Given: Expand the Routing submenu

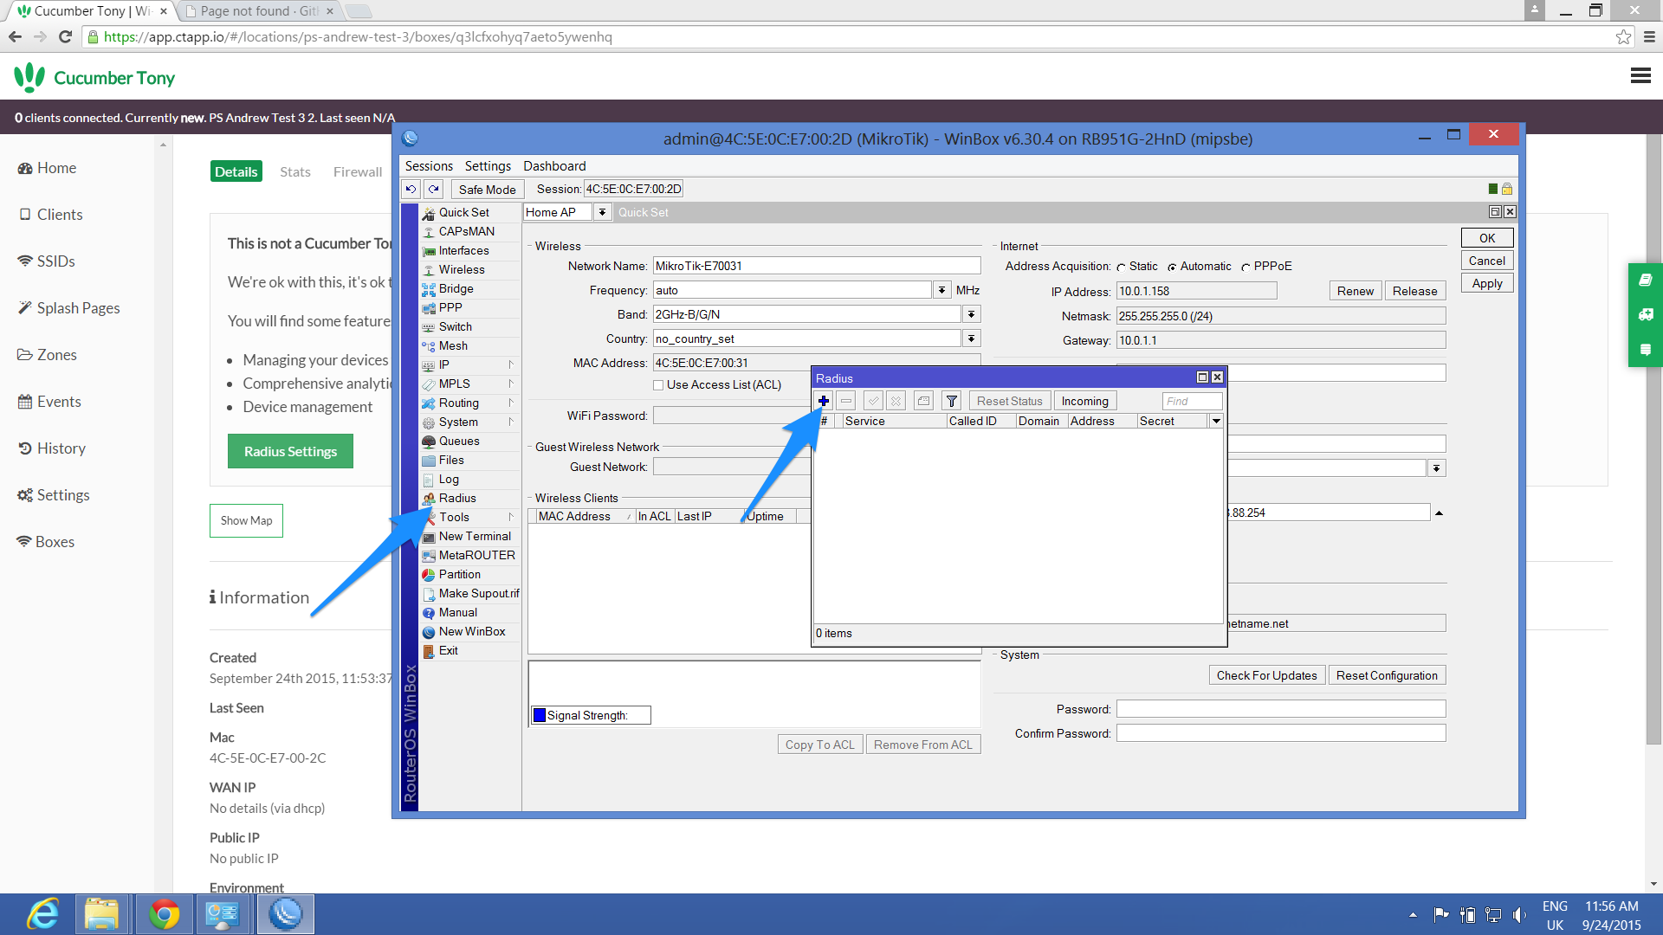Looking at the screenshot, I should pyautogui.click(x=511, y=403).
